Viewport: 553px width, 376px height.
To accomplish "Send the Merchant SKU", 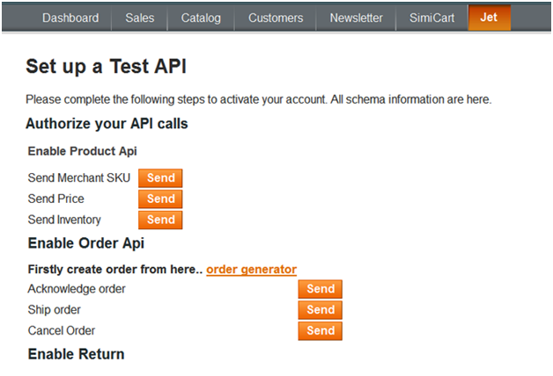I will 160,178.
